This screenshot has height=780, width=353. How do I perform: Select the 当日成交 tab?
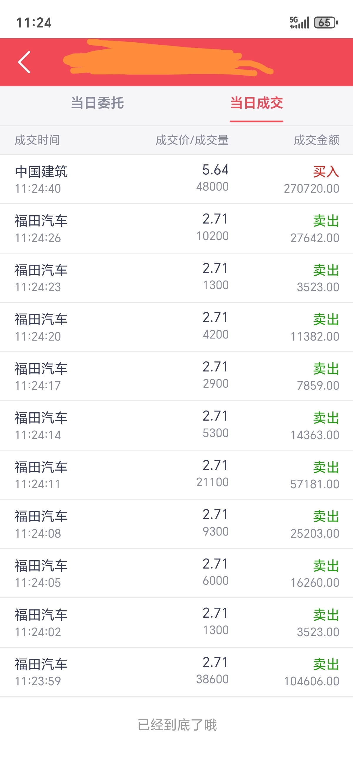[x=257, y=103]
